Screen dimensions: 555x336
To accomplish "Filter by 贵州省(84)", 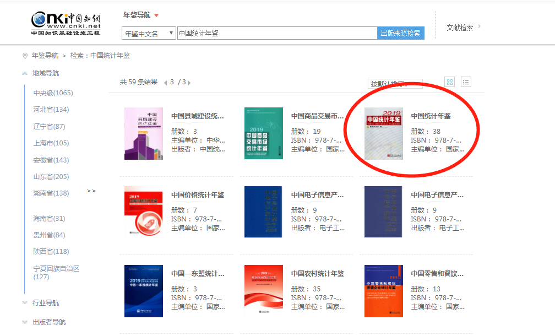I will 49,235.
